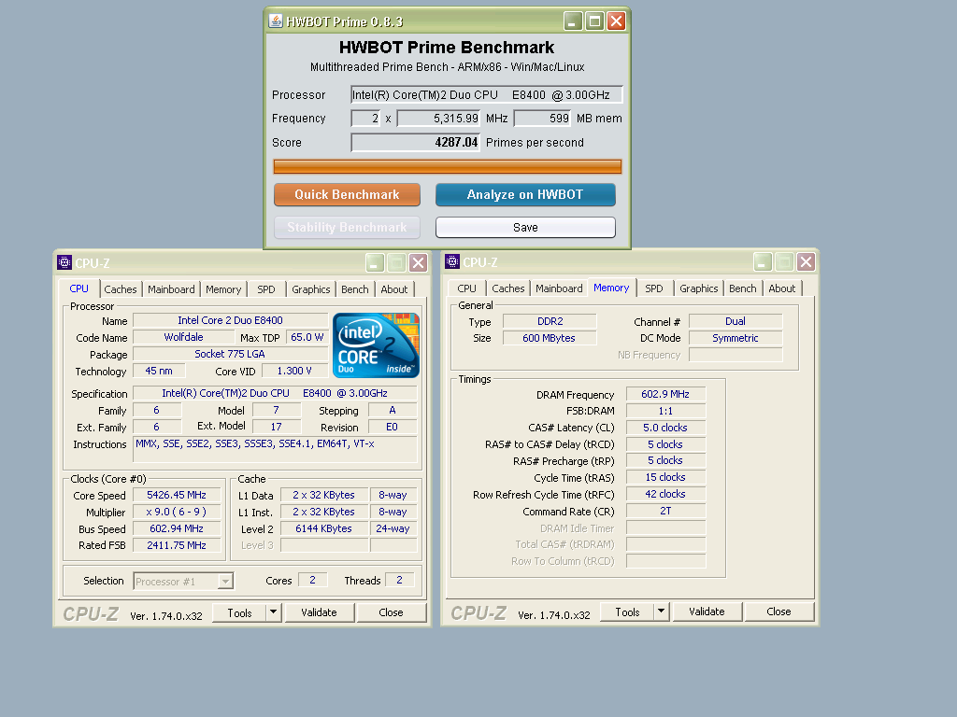Open Bench tab in left CPU-Z window
The width and height of the screenshot is (957, 717).
354,289
